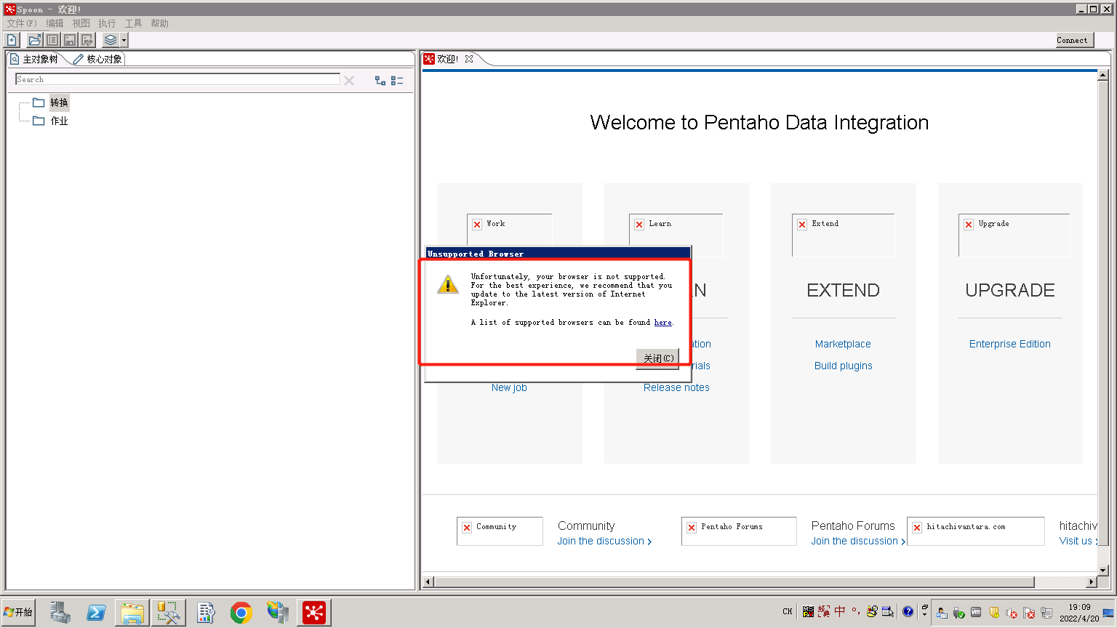Open the 文件(F) menu

tap(22, 23)
